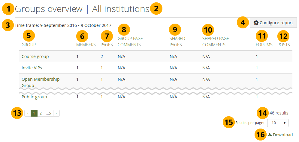This screenshot has width=299, height=142.
Task: Sort by Shared pages column header
Action: [x=177, y=42]
